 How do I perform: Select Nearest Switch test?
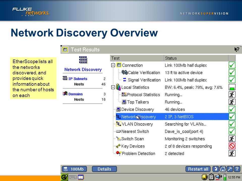point(173,131)
